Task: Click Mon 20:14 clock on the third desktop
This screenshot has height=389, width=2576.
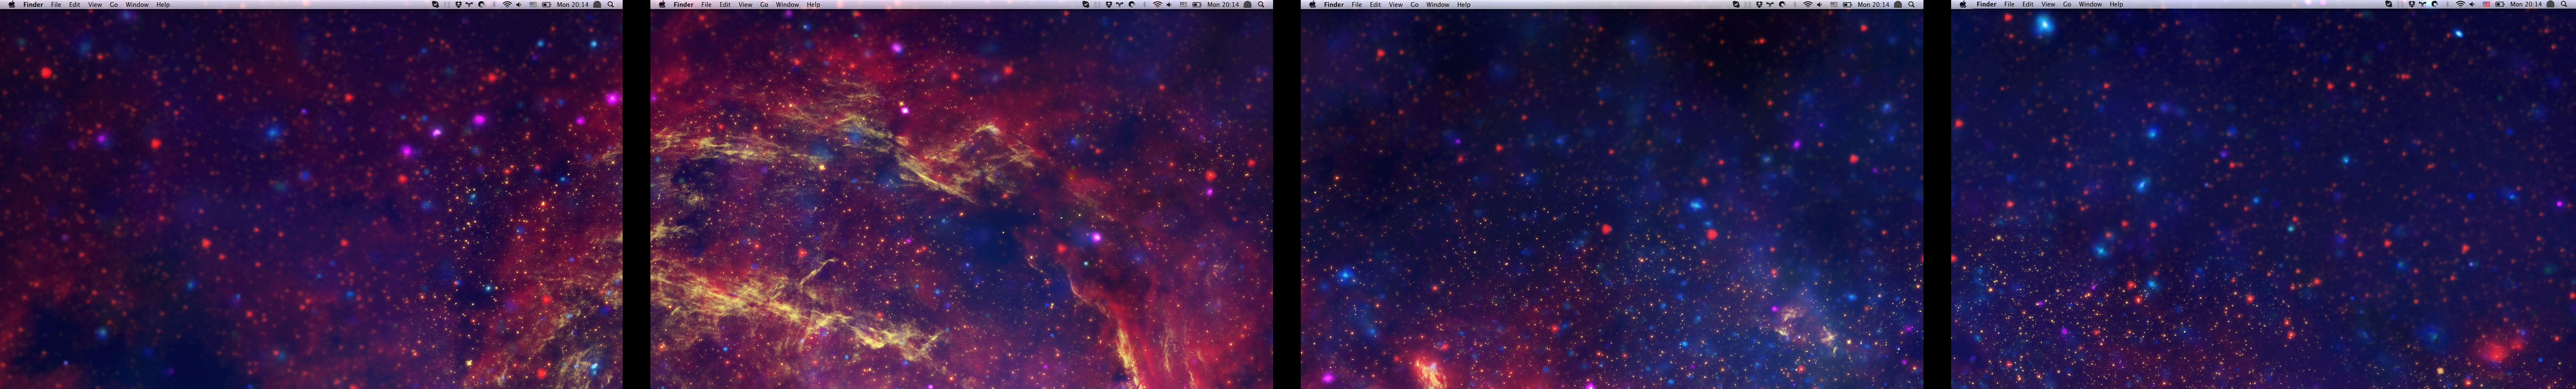Action: [1874, 5]
